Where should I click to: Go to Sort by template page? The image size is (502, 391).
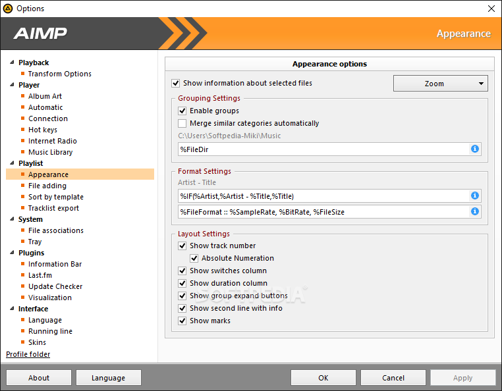tap(56, 197)
